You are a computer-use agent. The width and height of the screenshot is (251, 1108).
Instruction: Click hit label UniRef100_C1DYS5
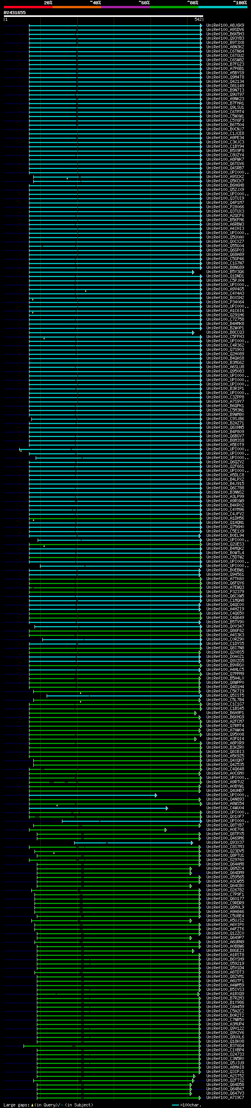(225, 644)
